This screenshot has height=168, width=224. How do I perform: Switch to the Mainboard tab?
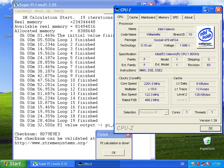(148, 17)
